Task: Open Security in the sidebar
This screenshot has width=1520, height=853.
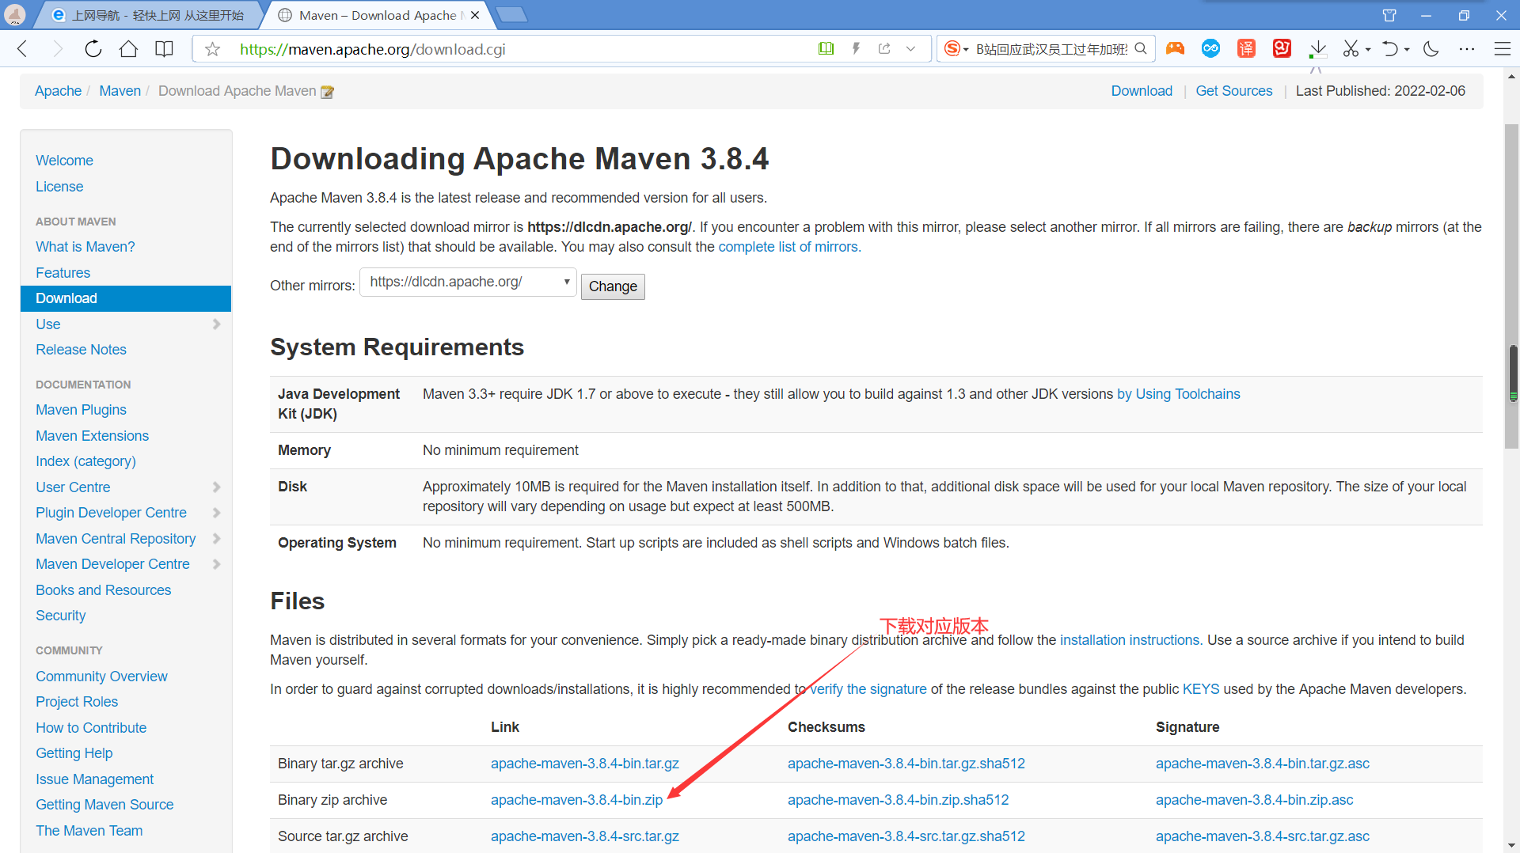Action: click(60, 616)
